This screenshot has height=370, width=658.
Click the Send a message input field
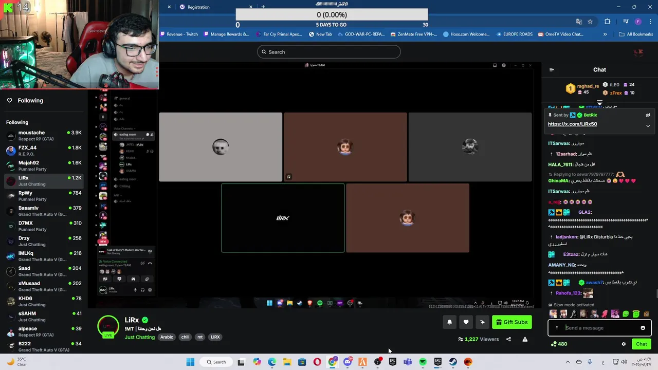tap(599, 328)
